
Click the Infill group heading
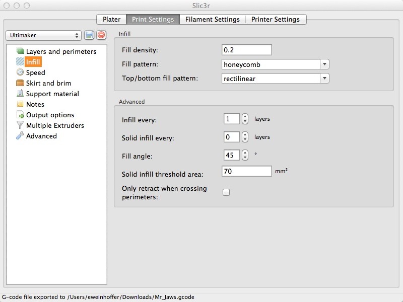pos(124,34)
